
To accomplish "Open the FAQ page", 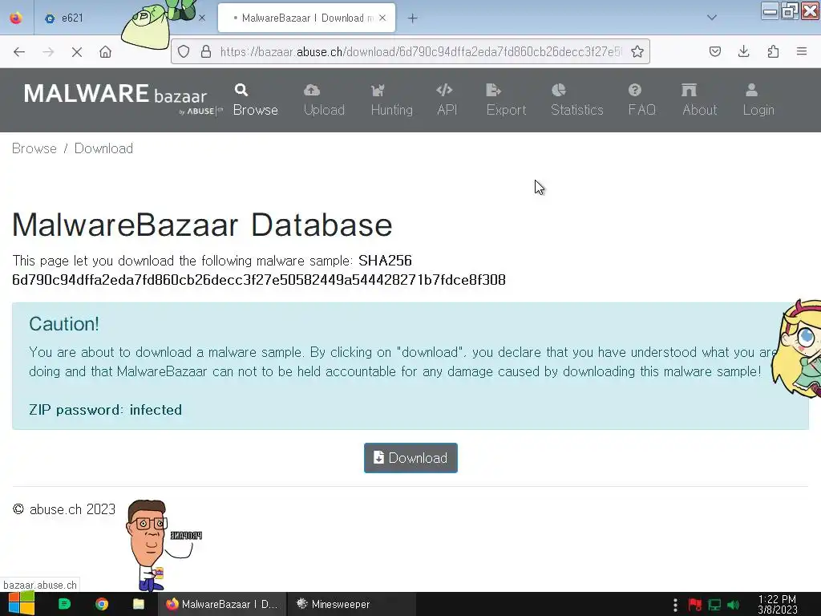I will coord(641,99).
